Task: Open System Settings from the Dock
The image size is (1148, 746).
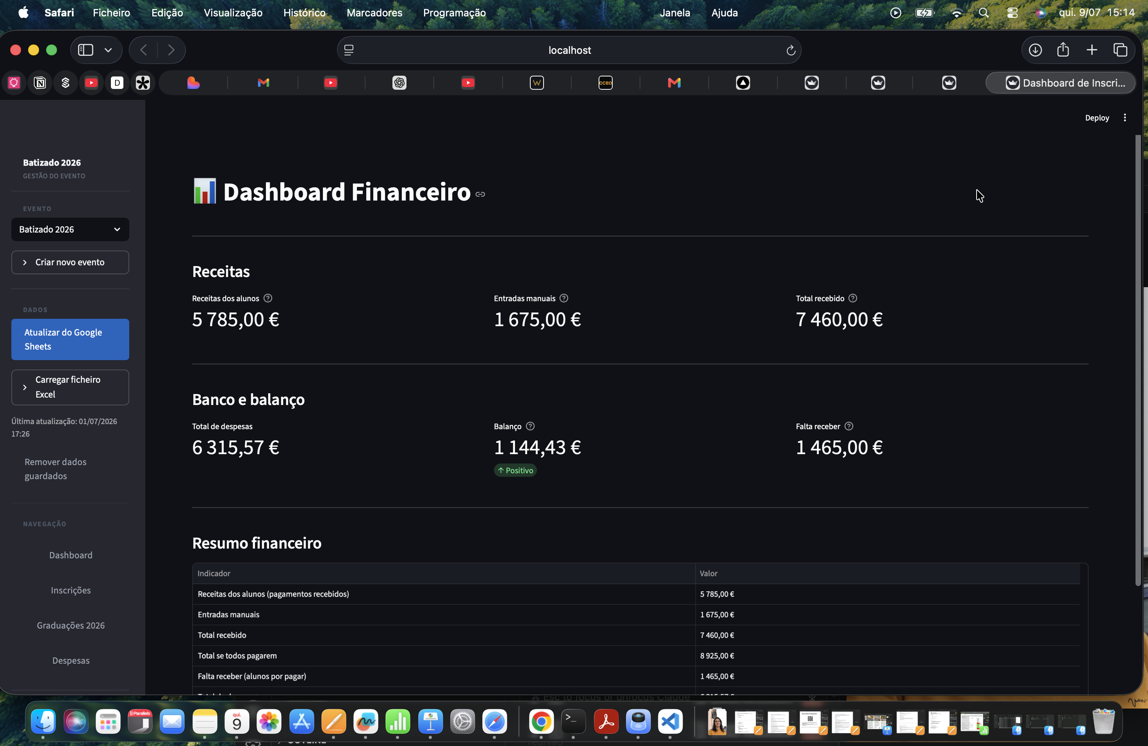Action: (462, 721)
